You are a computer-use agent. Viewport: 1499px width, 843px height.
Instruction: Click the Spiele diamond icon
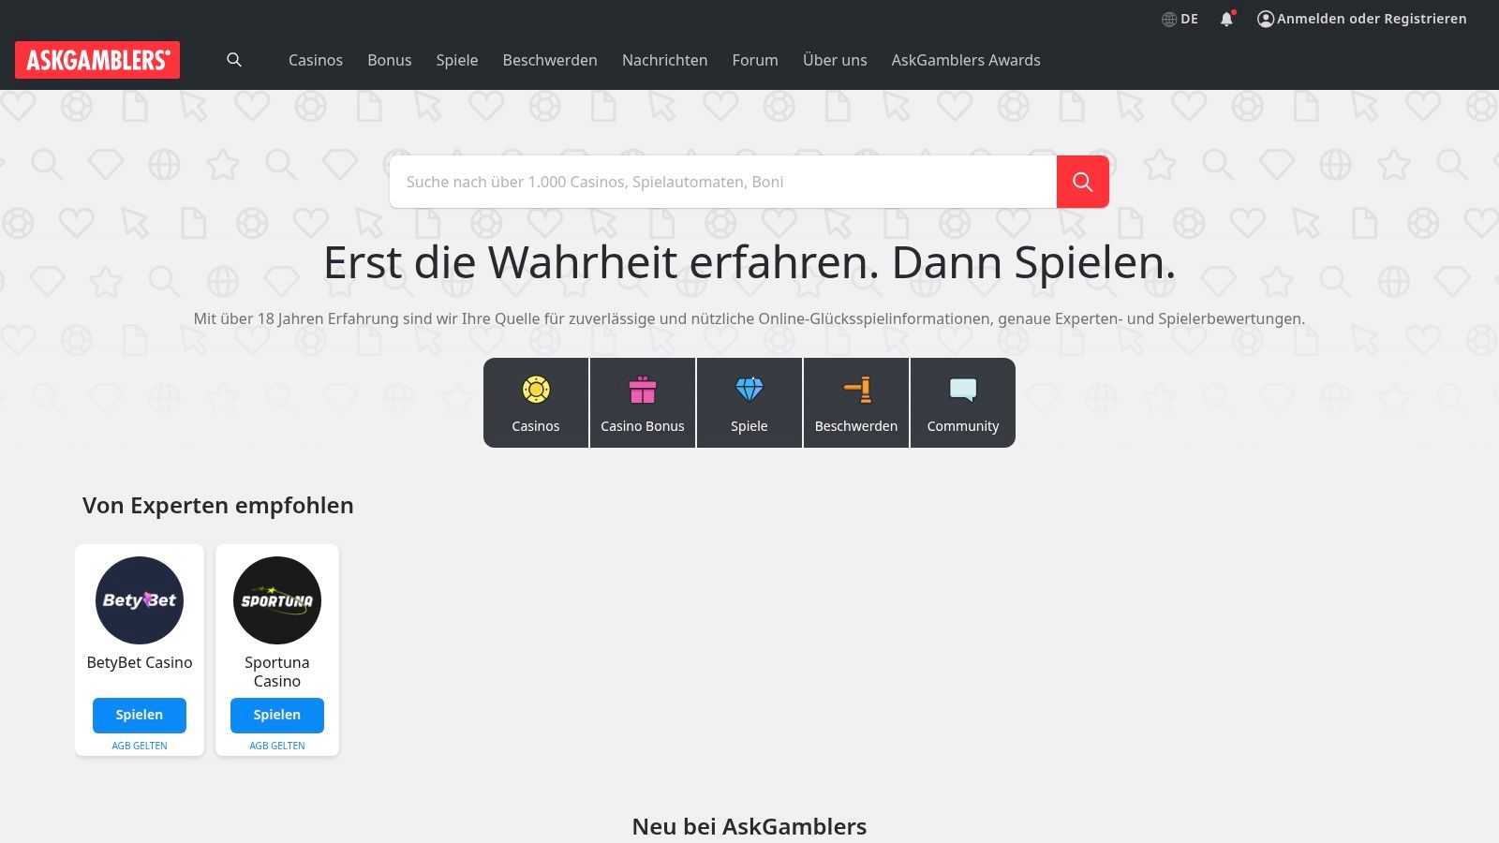749,403
